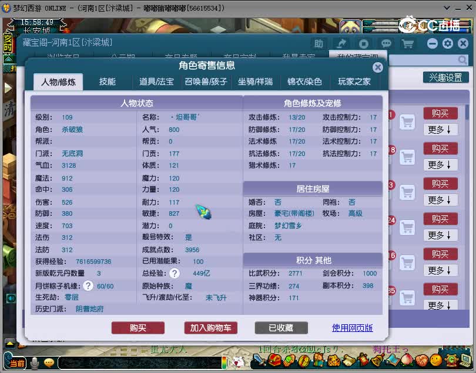Click the white pet face icon near chat bar
Image resolution: width=476 pixels, height=373 pixels.
coord(239,362)
